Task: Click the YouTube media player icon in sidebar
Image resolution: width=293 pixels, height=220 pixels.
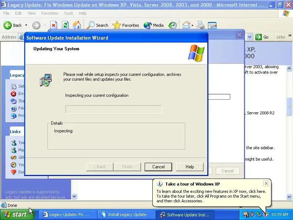Action: [x=14, y=165]
